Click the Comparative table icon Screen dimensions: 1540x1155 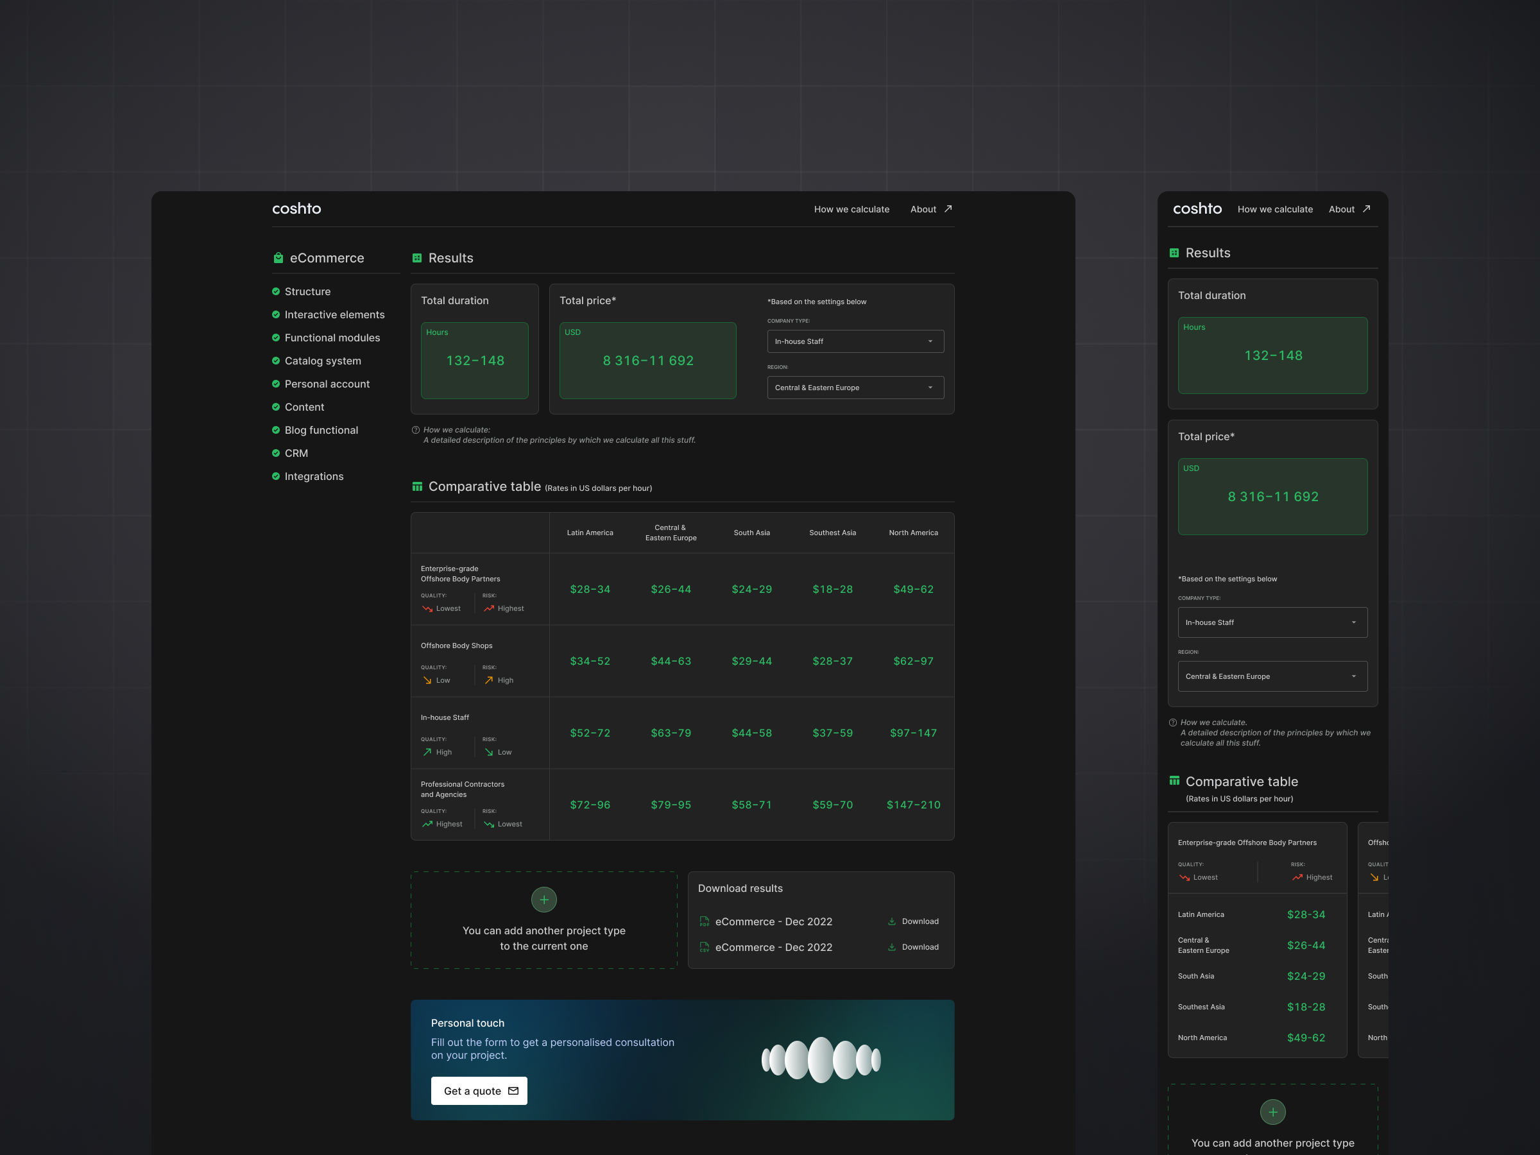click(x=418, y=486)
